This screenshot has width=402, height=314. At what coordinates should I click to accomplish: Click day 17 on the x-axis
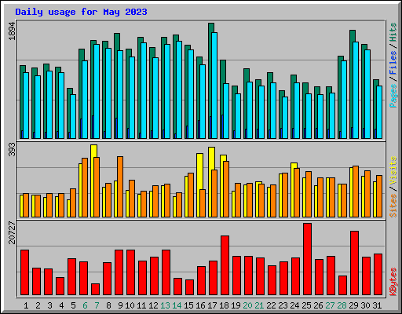pos(212,305)
